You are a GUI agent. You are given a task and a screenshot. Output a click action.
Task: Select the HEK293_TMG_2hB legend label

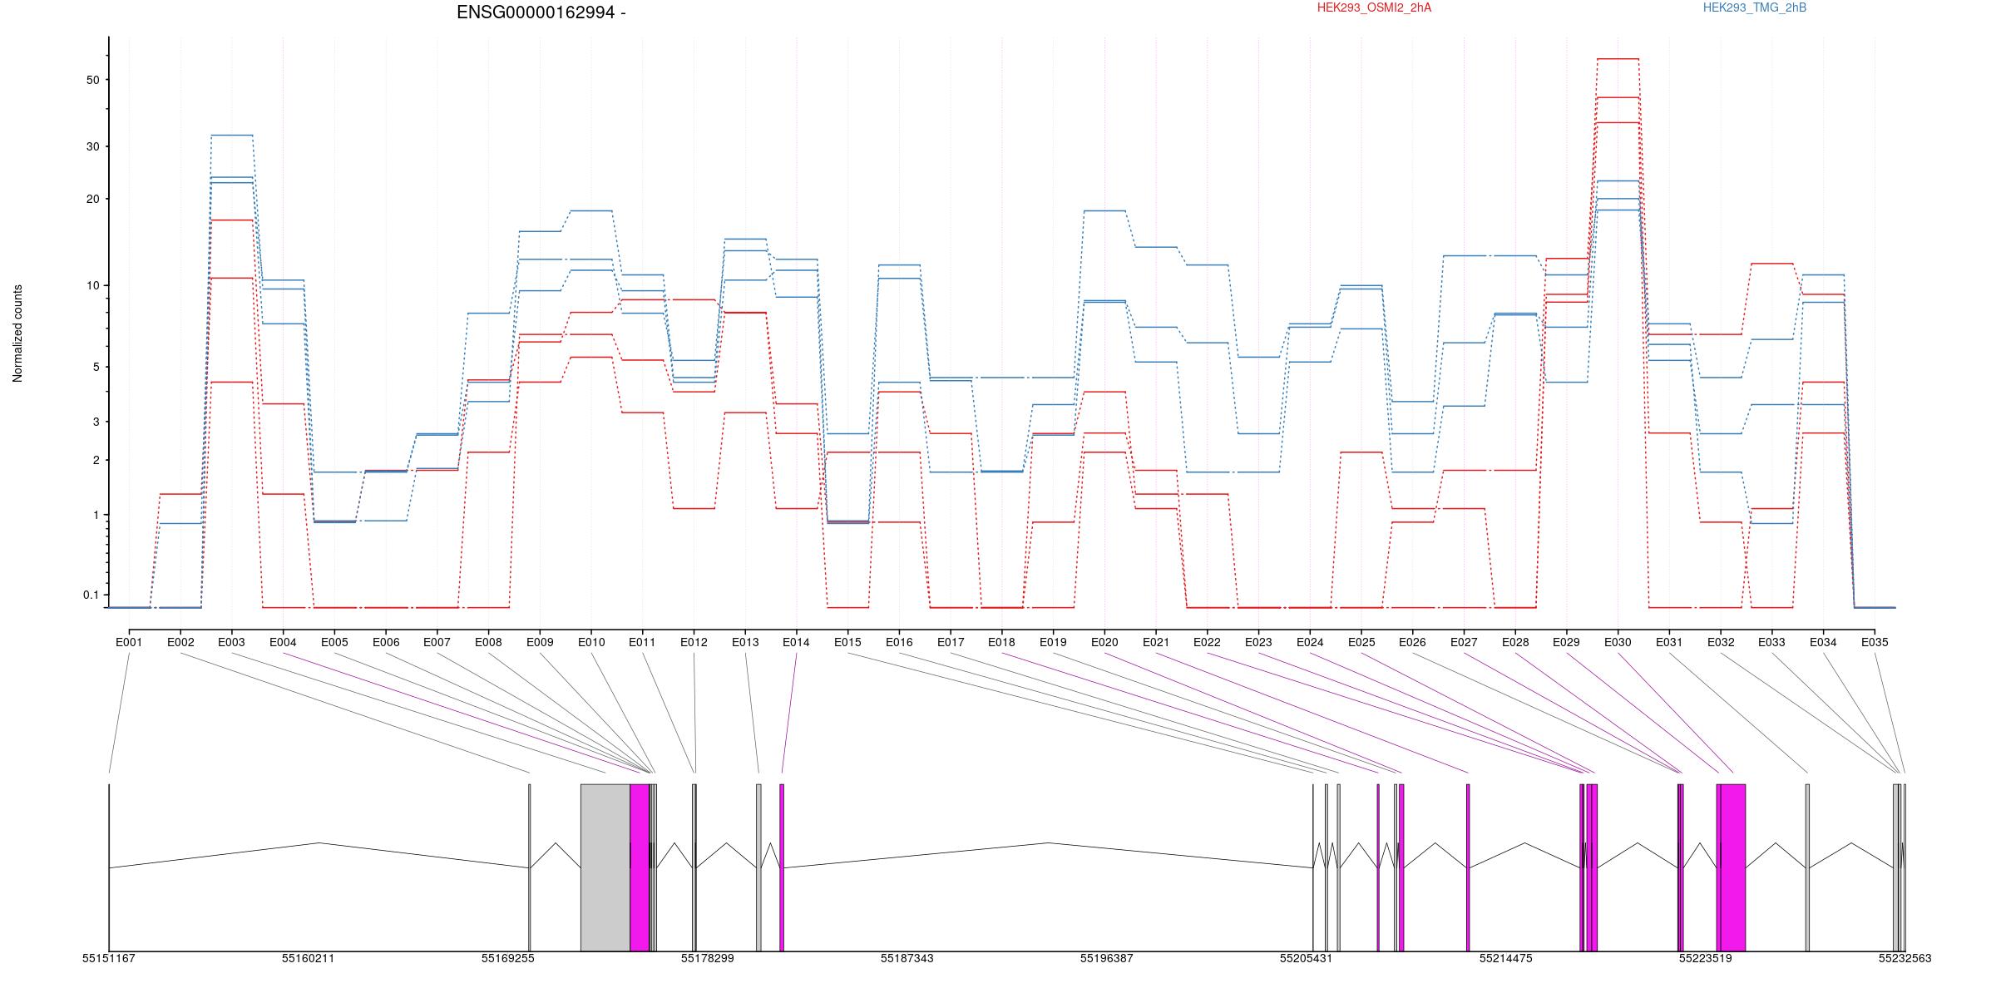(x=1755, y=7)
